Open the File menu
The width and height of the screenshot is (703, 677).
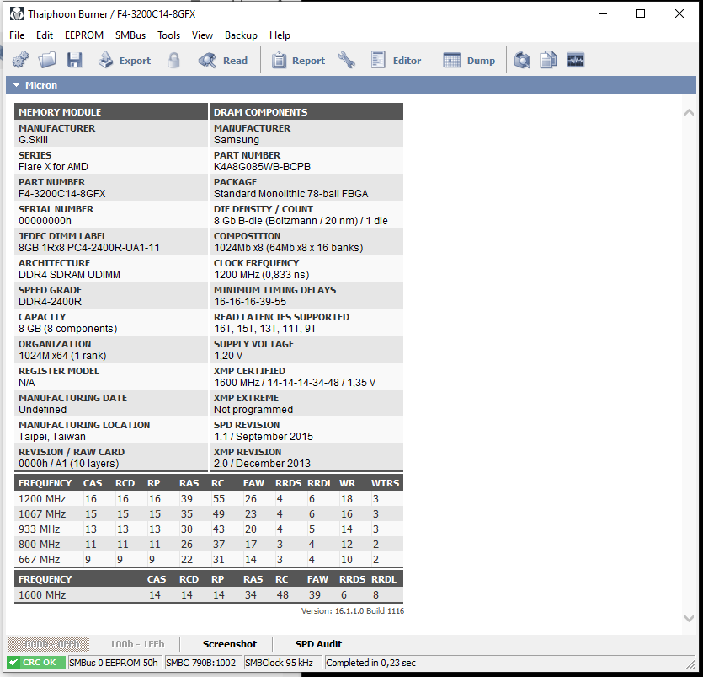click(x=17, y=35)
